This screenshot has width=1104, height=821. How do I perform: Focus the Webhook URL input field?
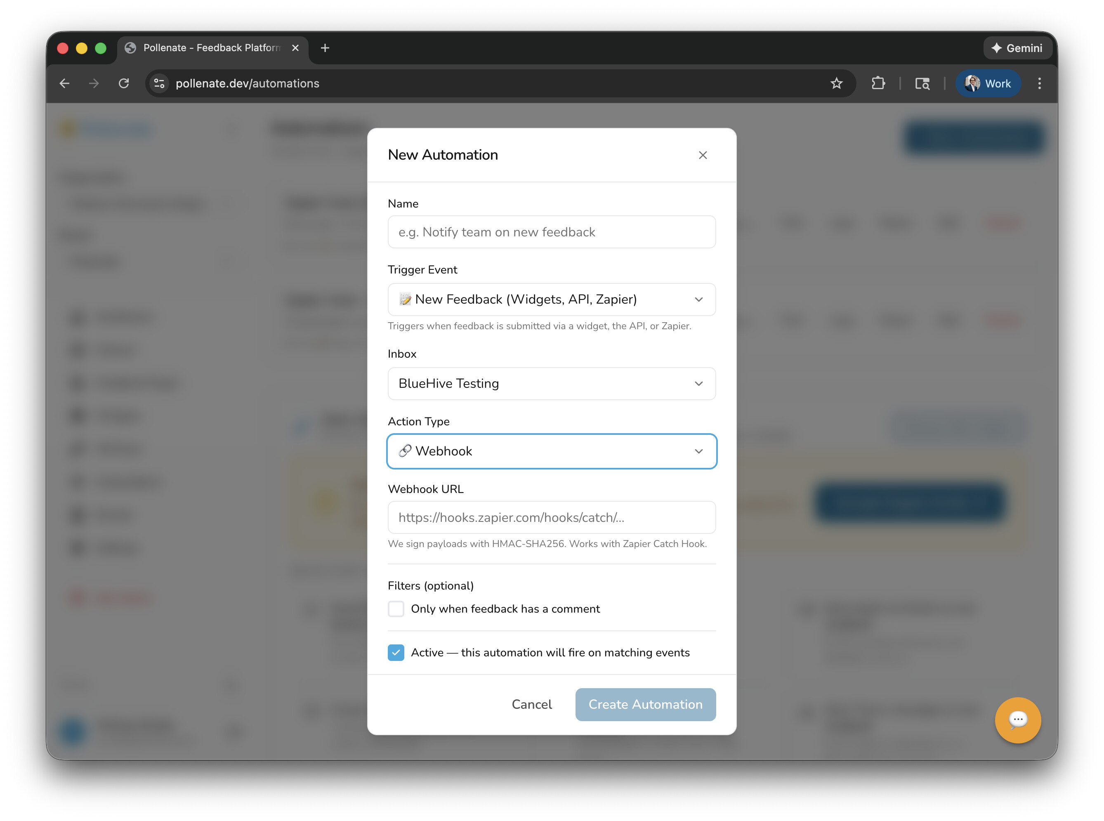pyautogui.click(x=552, y=517)
